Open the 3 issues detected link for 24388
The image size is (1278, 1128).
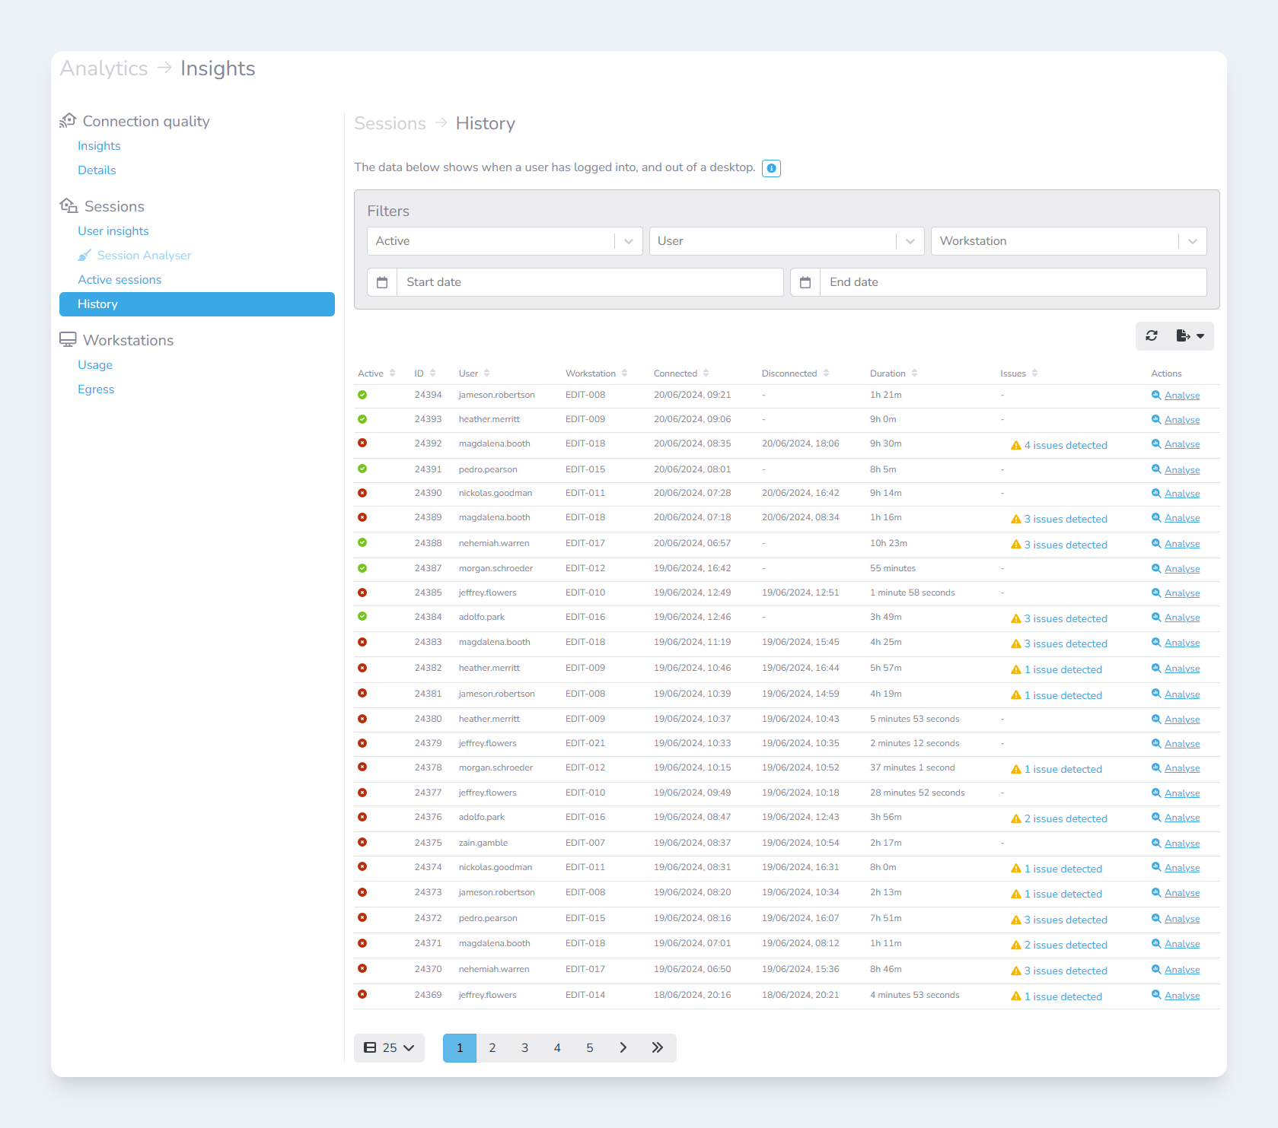click(1065, 545)
